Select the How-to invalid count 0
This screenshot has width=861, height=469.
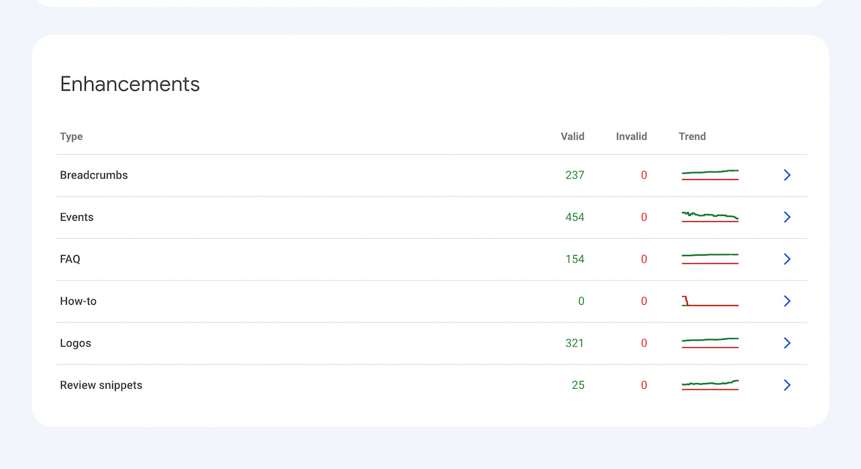click(644, 301)
